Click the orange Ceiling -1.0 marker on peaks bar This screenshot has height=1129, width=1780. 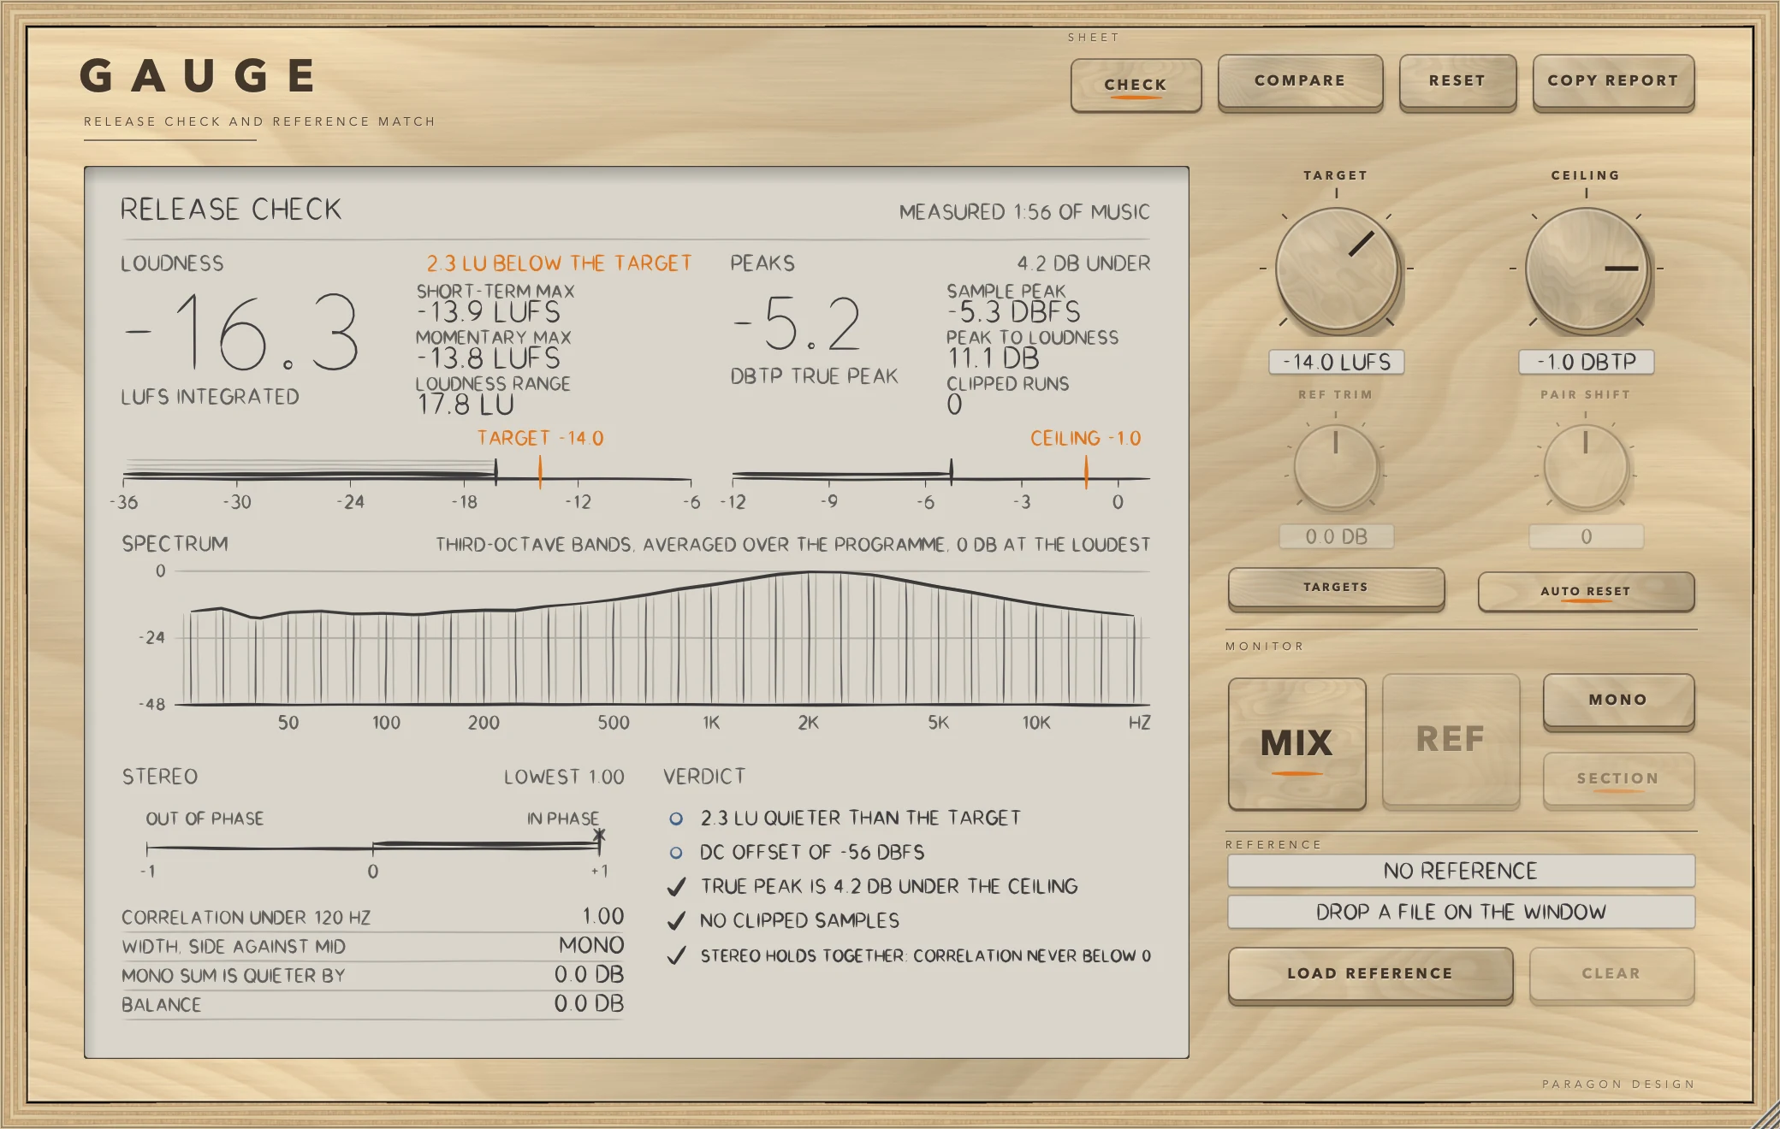coord(1086,472)
